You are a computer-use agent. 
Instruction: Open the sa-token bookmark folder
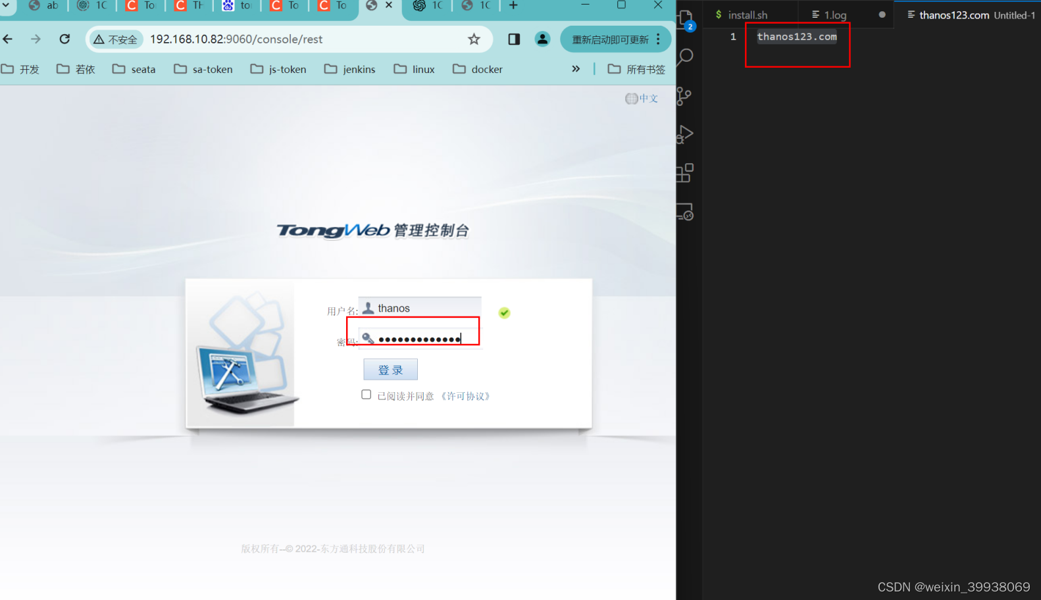click(x=203, y=69)
